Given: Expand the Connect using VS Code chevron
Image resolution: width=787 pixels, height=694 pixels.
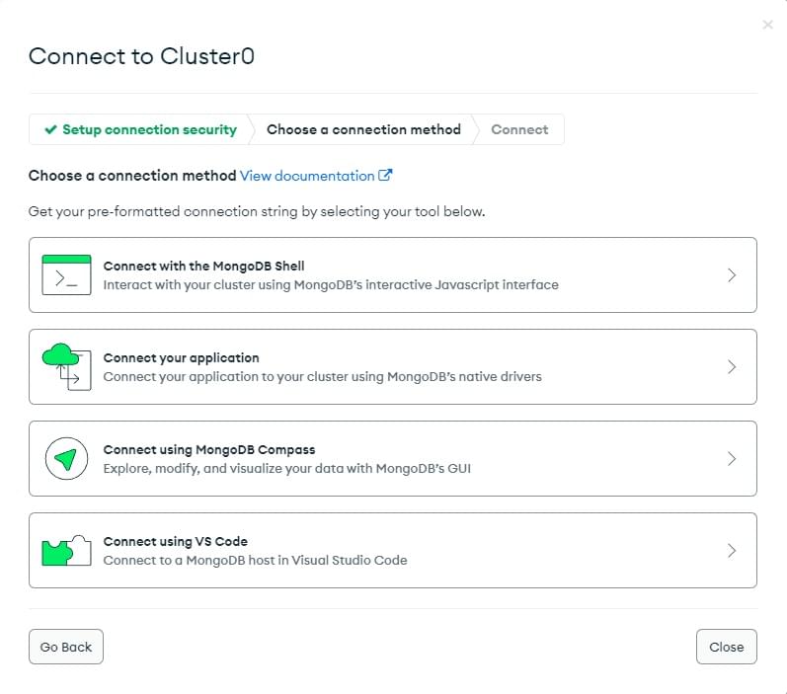Looking at the screenshot, I should 732,551.
